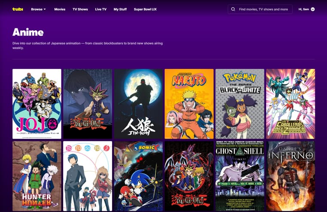
Task: Click the Anime page heading
Action: 28,32
